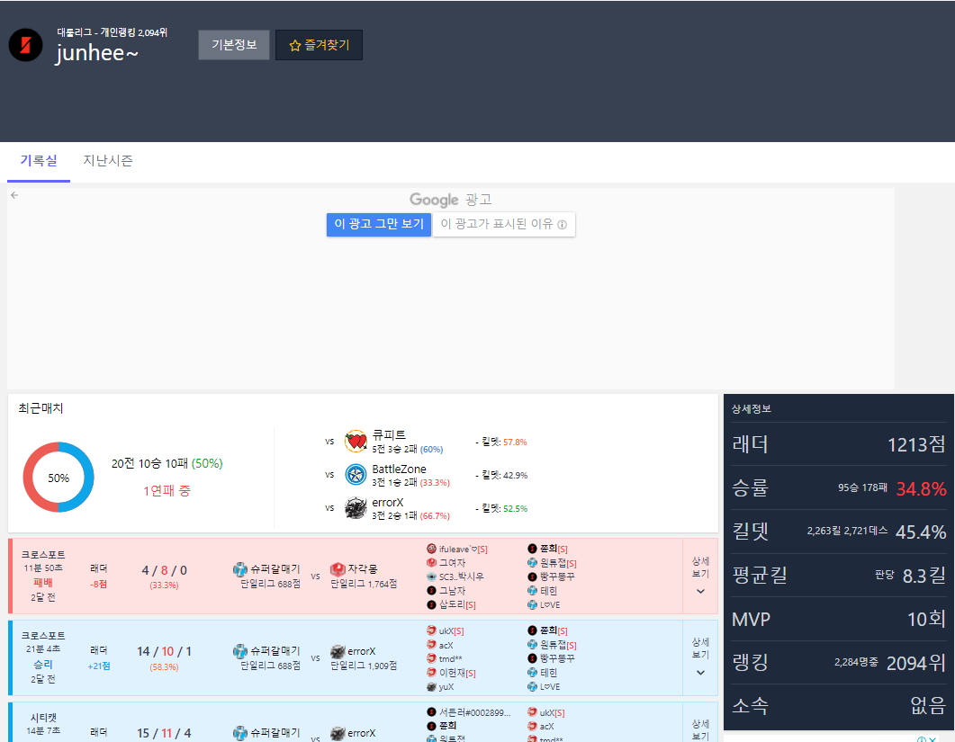
Task: Expand 상세보기 for the 승리 크로스포트 match
Action: 700,657
